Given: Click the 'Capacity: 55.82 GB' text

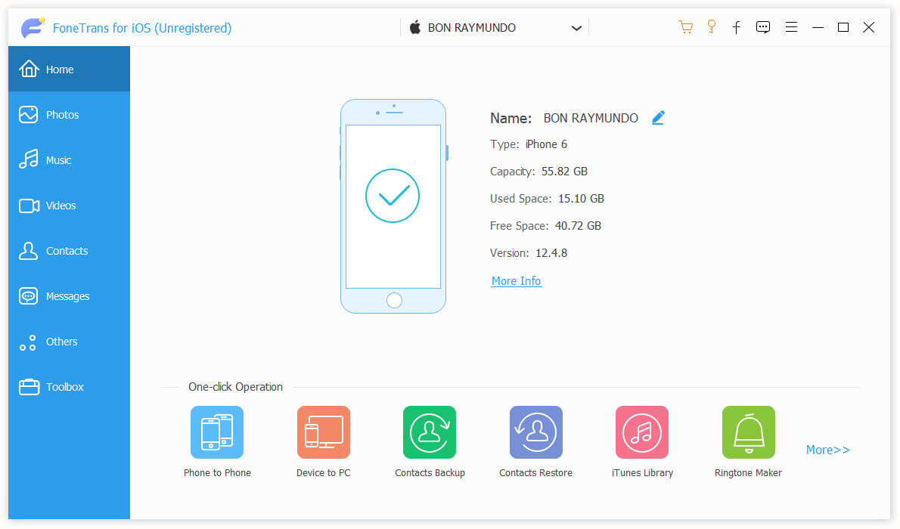Looking at the screenshot, I should click(538, 172).
